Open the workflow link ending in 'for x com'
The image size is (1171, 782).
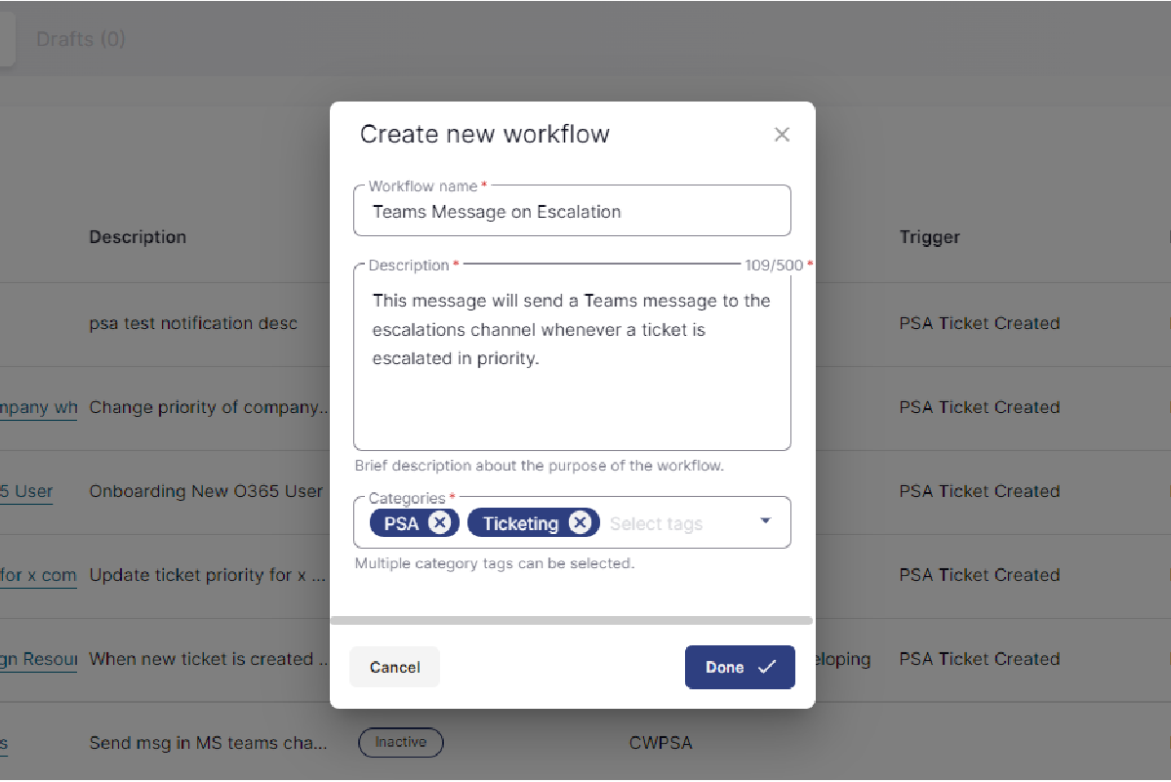tap(39, 575)
